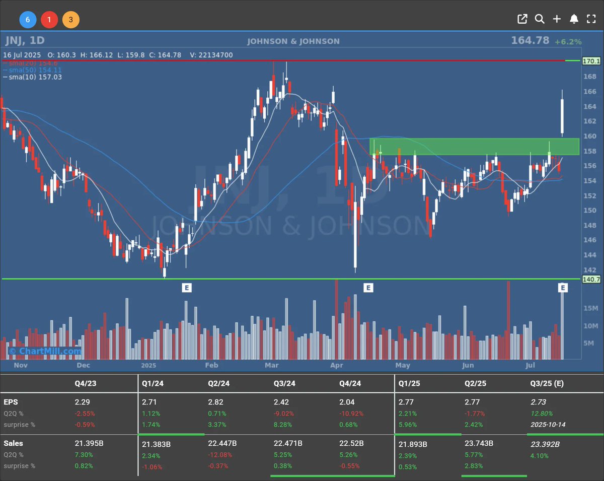Click the Mar label on time axis

(272, 365)
